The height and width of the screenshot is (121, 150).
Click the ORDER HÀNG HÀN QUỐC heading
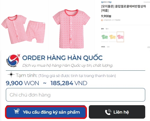click(x=62, y=57)
